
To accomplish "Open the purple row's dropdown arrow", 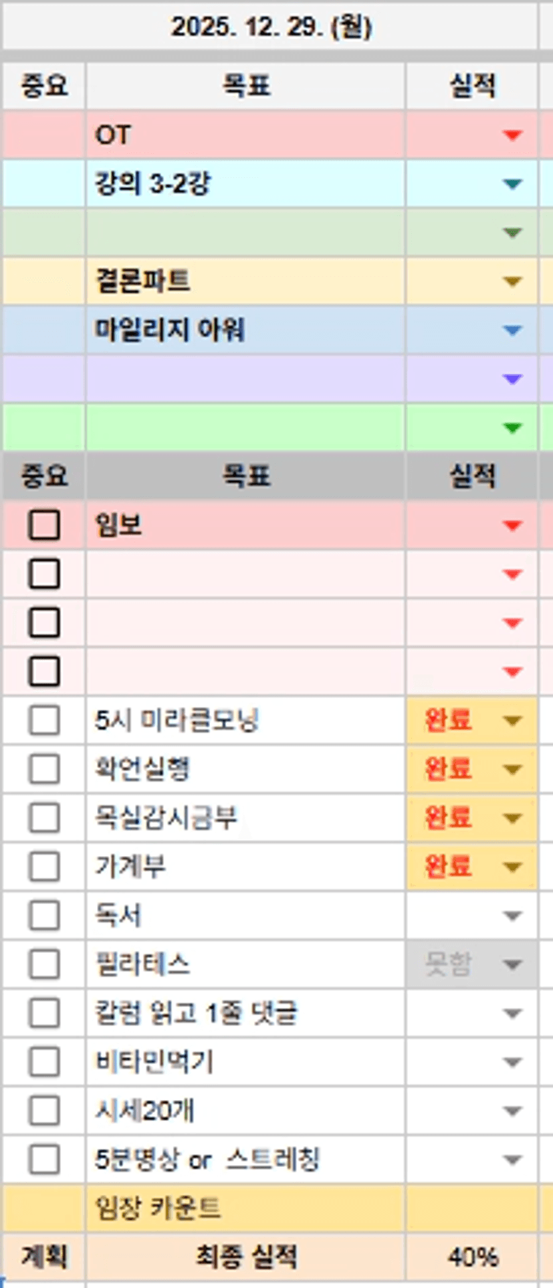I will (512, 379).
